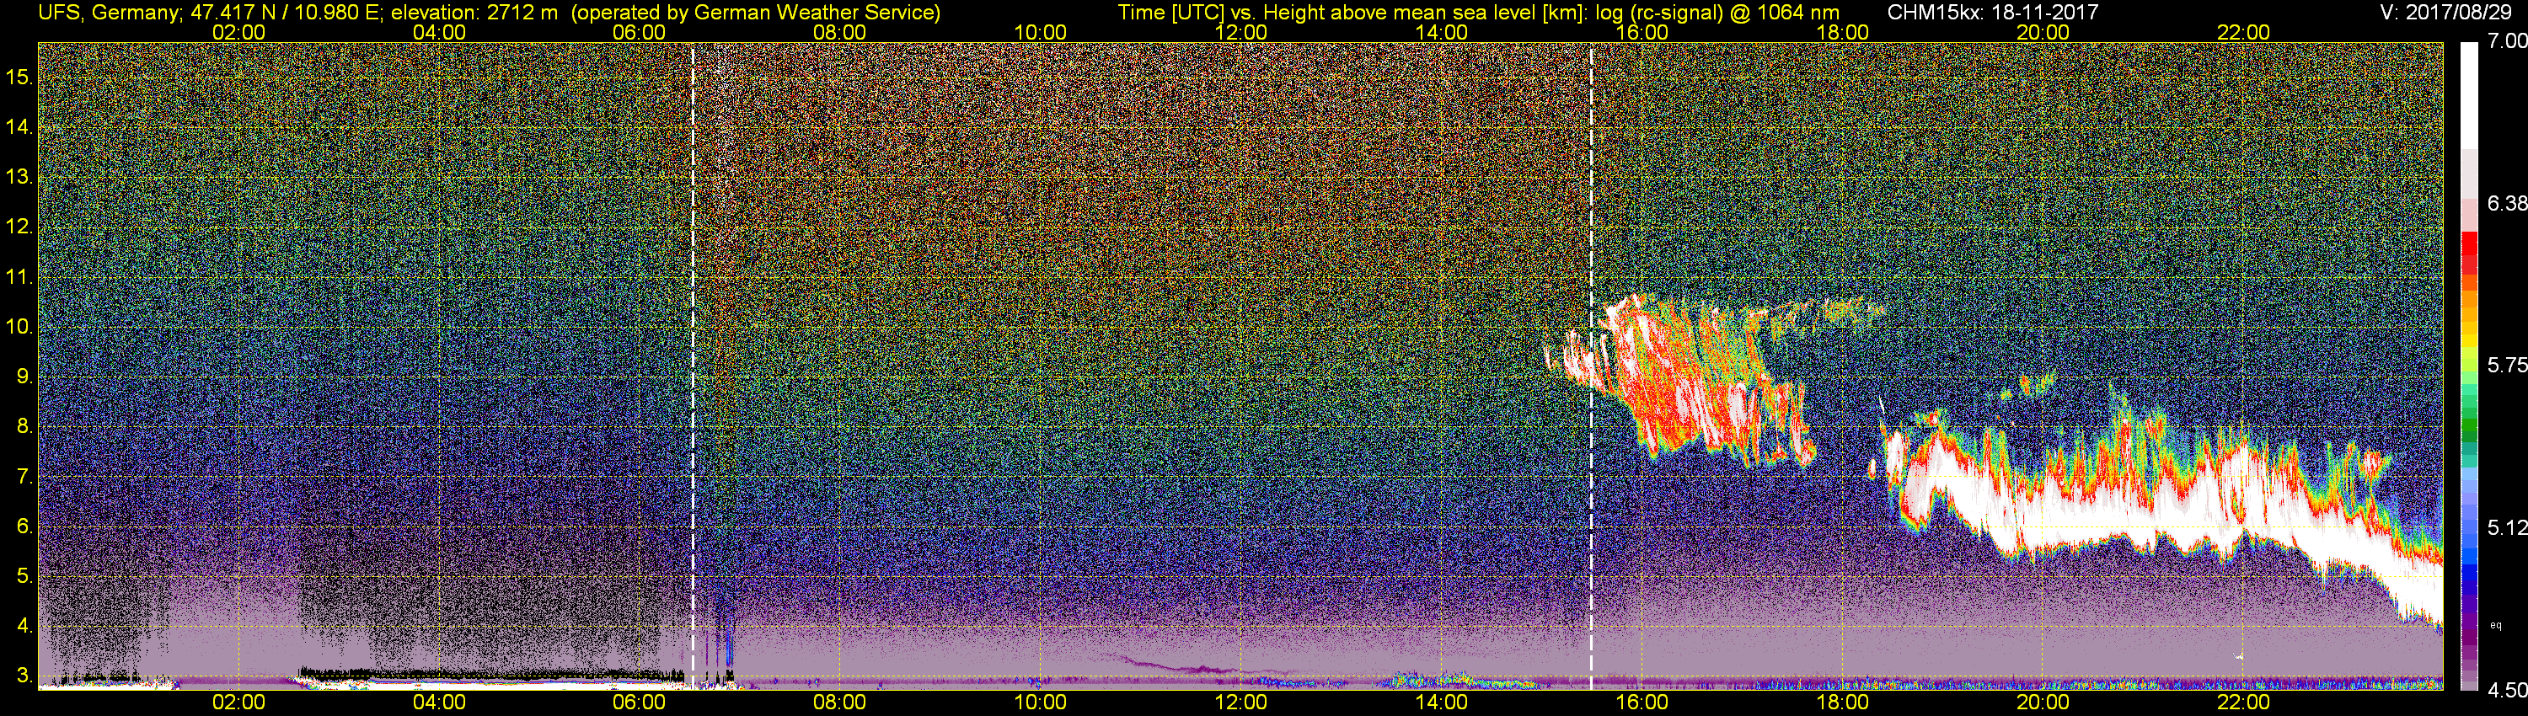
Task: Click the 6 km height axis label
Action: click(24, 526)
